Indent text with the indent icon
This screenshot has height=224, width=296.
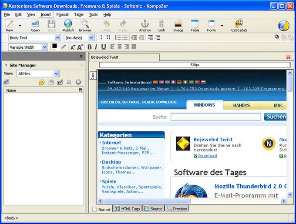tap(134, 37)
